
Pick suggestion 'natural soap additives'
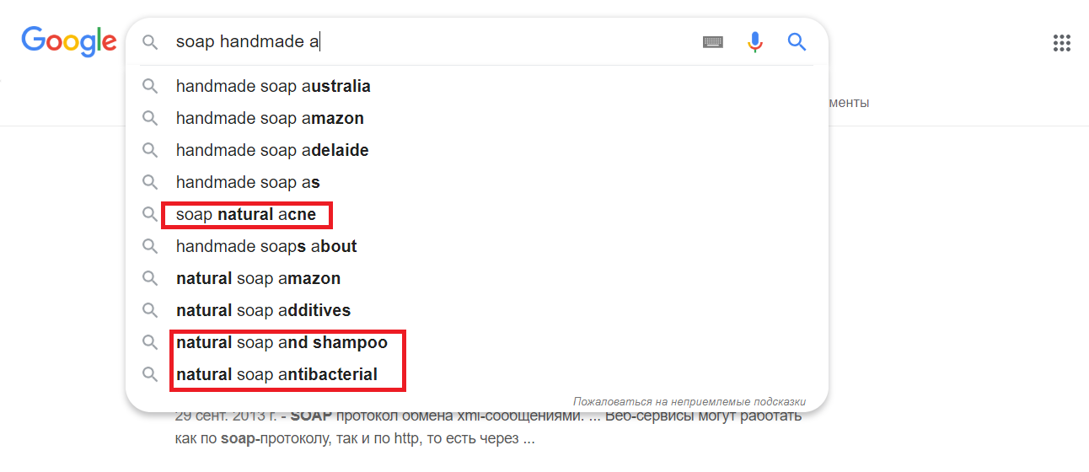[263, 310]
